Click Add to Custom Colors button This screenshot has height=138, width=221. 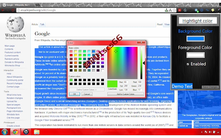[125, 94]
